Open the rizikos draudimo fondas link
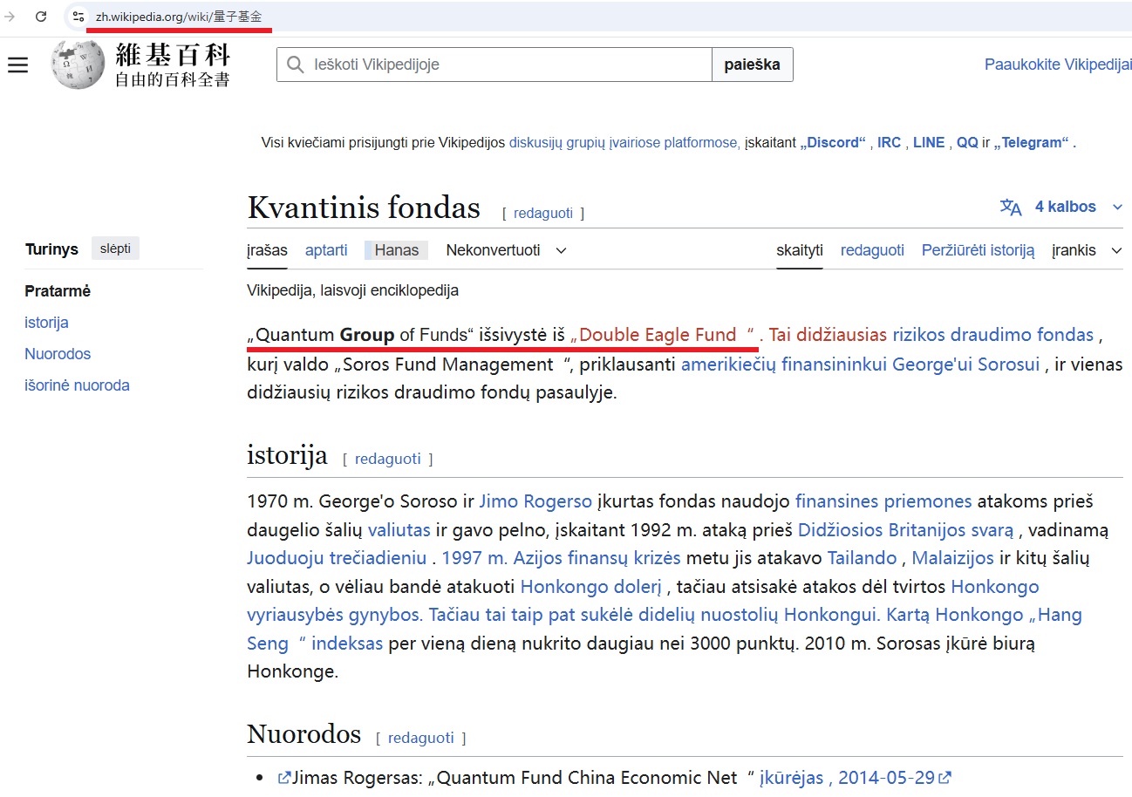Screen dimensions: 1132x797 (992, 335)
